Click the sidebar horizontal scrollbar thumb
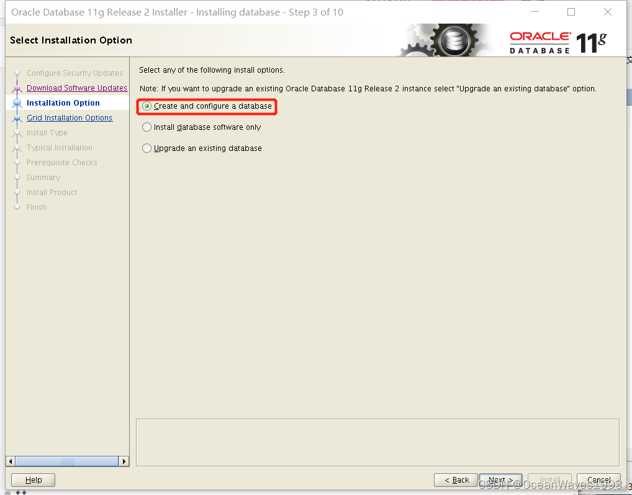 (x=67, y=461)
